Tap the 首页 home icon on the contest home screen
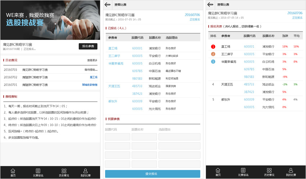This screenshot has width=306, height=179. 13,172
